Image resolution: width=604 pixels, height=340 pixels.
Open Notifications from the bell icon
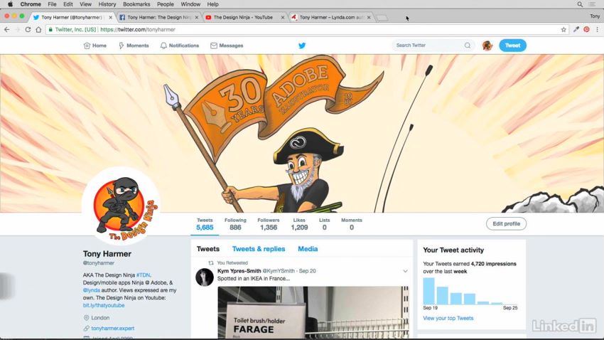[x=179, y=46]
